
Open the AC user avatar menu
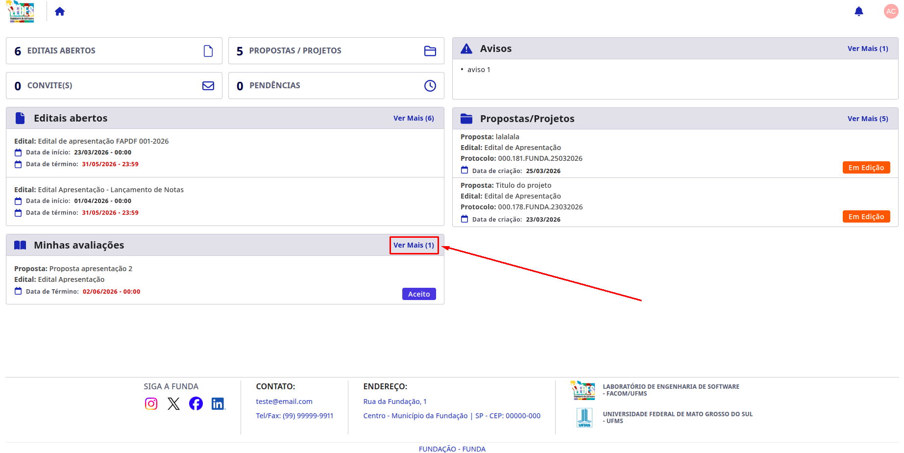point(891,11)
